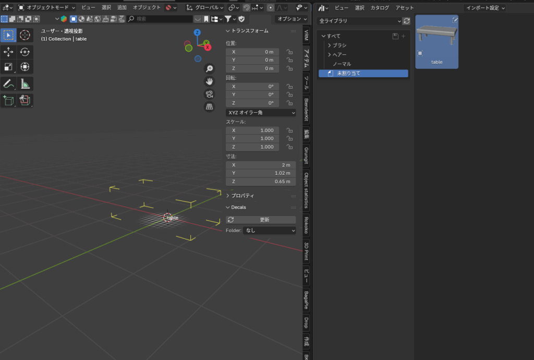Click the dimensions X value field

pyautogui.click(x=260, y=164)
